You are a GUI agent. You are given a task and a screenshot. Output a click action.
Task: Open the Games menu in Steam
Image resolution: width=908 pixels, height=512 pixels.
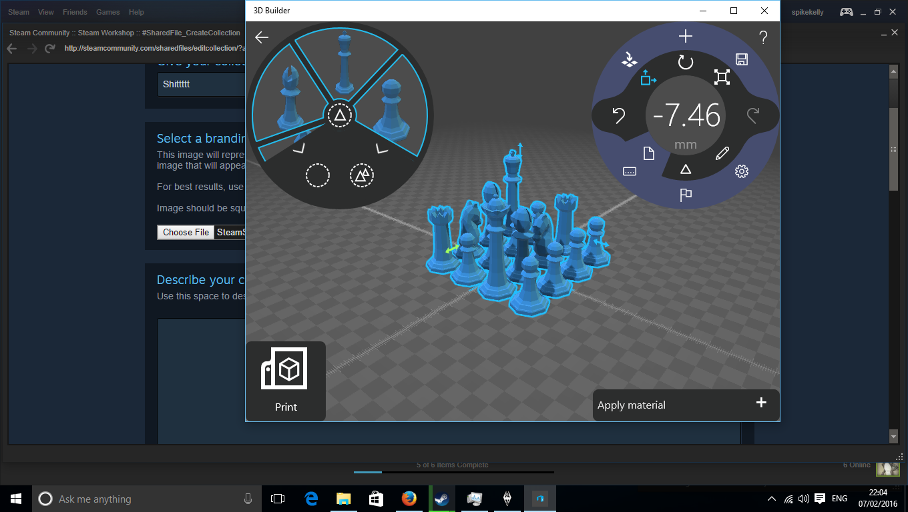click(x=108, y=12)
